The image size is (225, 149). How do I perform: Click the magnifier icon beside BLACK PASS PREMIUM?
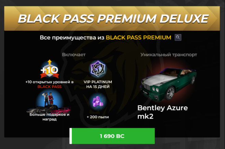click(x=178, y=38)
